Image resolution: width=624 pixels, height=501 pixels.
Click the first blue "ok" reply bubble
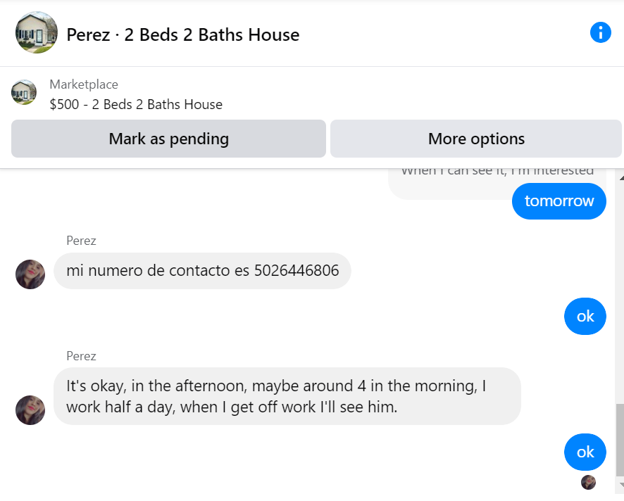click(585, 317)
